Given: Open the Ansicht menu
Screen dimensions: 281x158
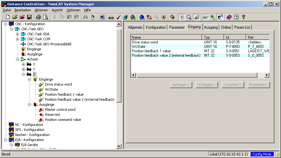Looking at the screenshot, I should (57, 10).
